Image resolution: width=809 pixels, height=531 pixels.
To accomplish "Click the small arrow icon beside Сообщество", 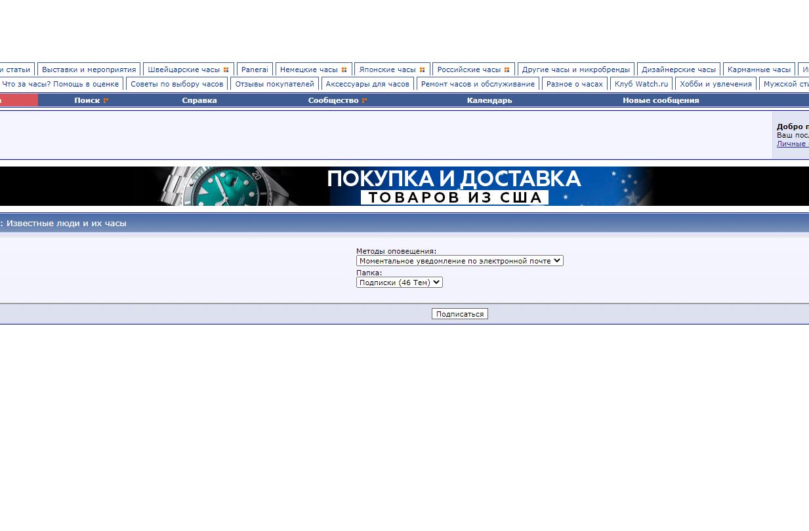I will pos(365,100).
